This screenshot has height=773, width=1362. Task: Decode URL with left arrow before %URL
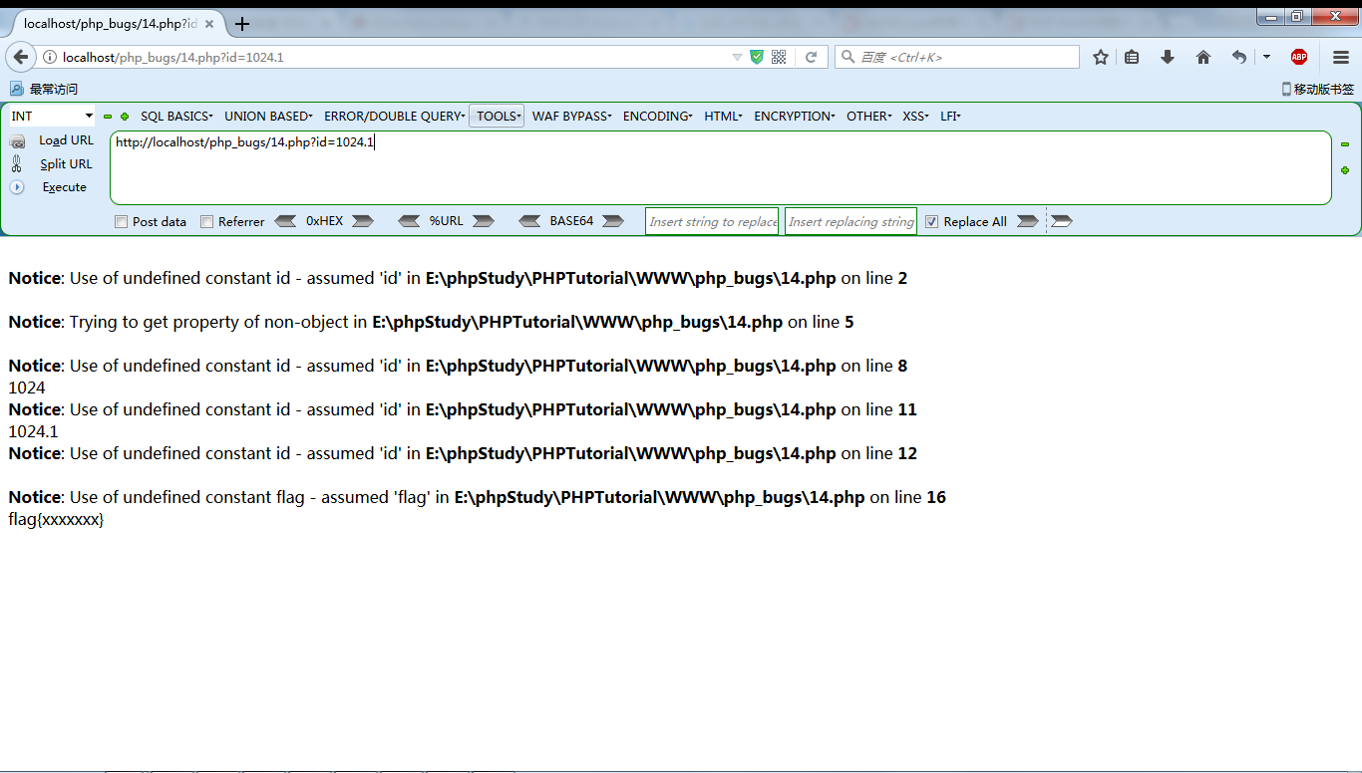(x=409, y=221)
